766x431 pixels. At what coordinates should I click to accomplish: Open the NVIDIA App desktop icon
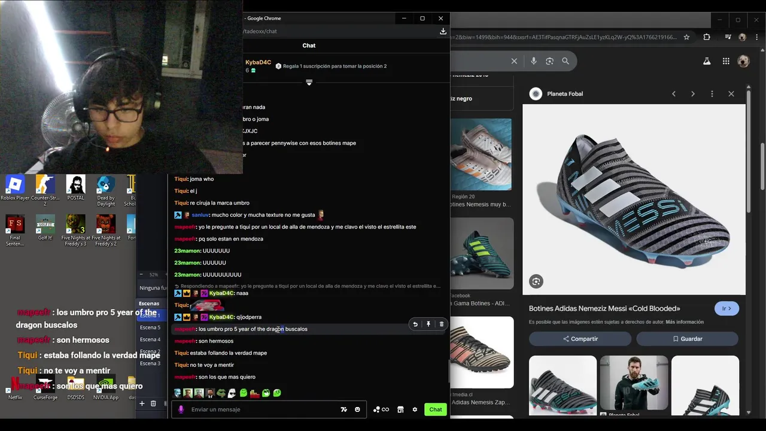tap(106, 388)
